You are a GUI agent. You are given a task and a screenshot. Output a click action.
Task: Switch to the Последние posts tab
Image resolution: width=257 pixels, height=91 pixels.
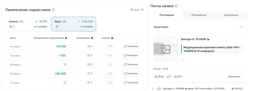click(167, 15)
